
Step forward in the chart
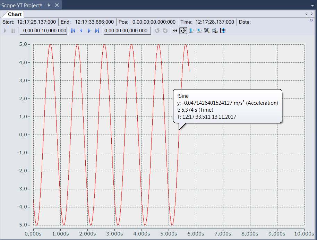click(89, 31)
